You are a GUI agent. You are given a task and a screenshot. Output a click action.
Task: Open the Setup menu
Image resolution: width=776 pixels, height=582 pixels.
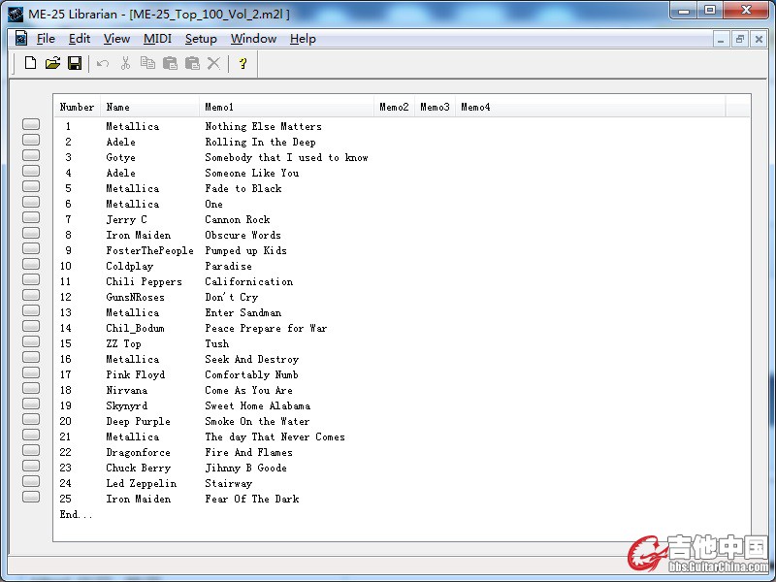coord(201,39)
